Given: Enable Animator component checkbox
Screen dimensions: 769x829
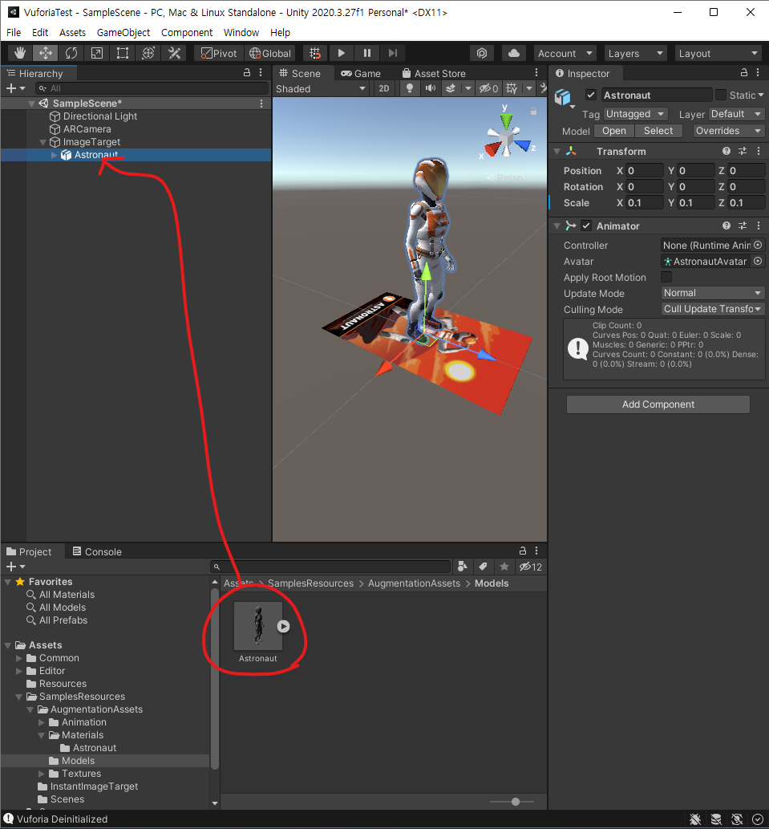Looking at the screenshot, I should pos(586,226).
